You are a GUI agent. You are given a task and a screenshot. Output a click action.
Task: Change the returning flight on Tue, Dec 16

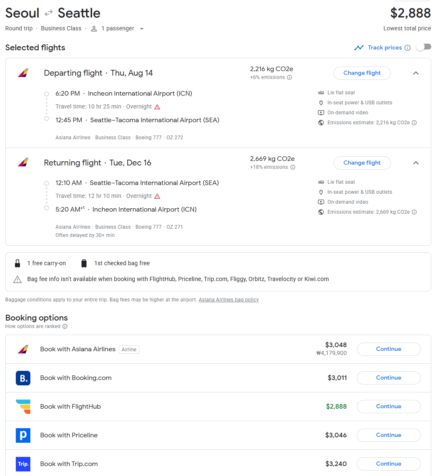362,163
